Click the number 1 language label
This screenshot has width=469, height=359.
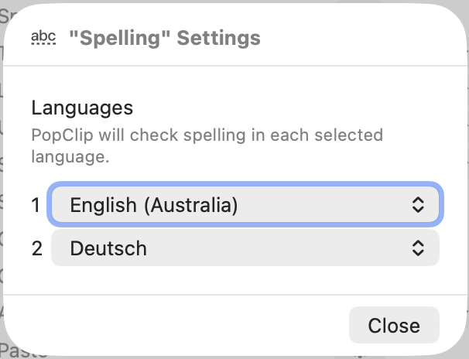pos(36,205)
